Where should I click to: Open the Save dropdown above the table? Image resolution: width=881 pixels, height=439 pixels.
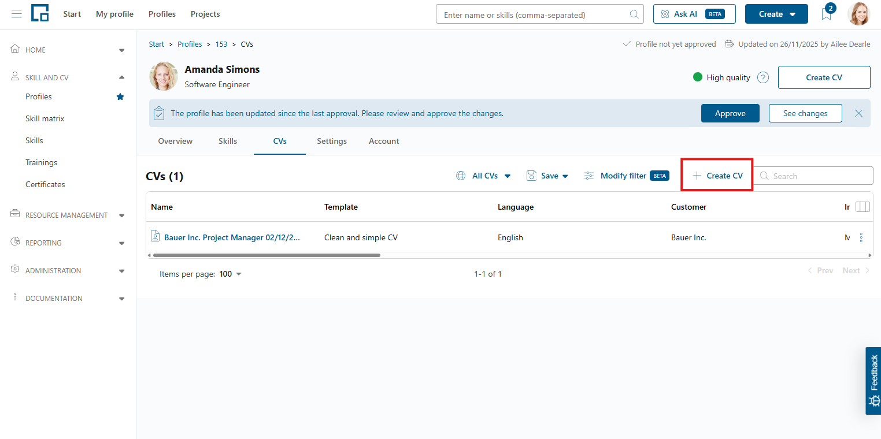tap(547, 176)
